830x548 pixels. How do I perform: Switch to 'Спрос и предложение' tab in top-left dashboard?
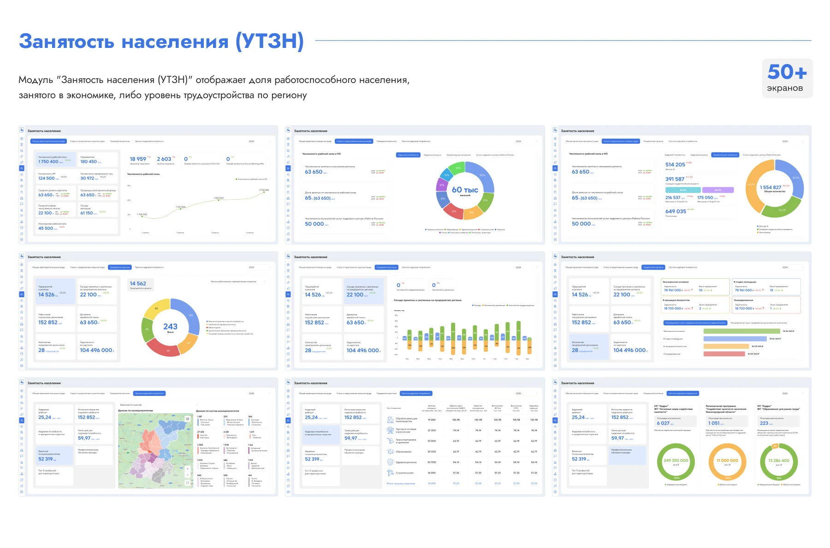pyautogui.click(x=87, y=141)
